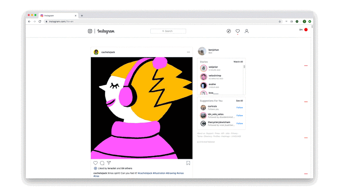
Task: Open the cachetejack username in post header
Action: click(108, 52)
